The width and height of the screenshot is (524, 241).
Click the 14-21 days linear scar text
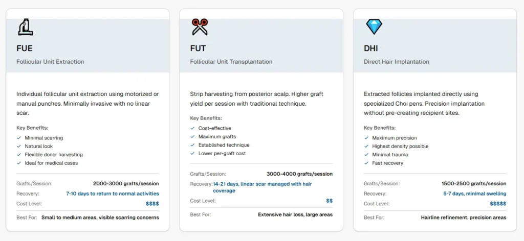262,187
